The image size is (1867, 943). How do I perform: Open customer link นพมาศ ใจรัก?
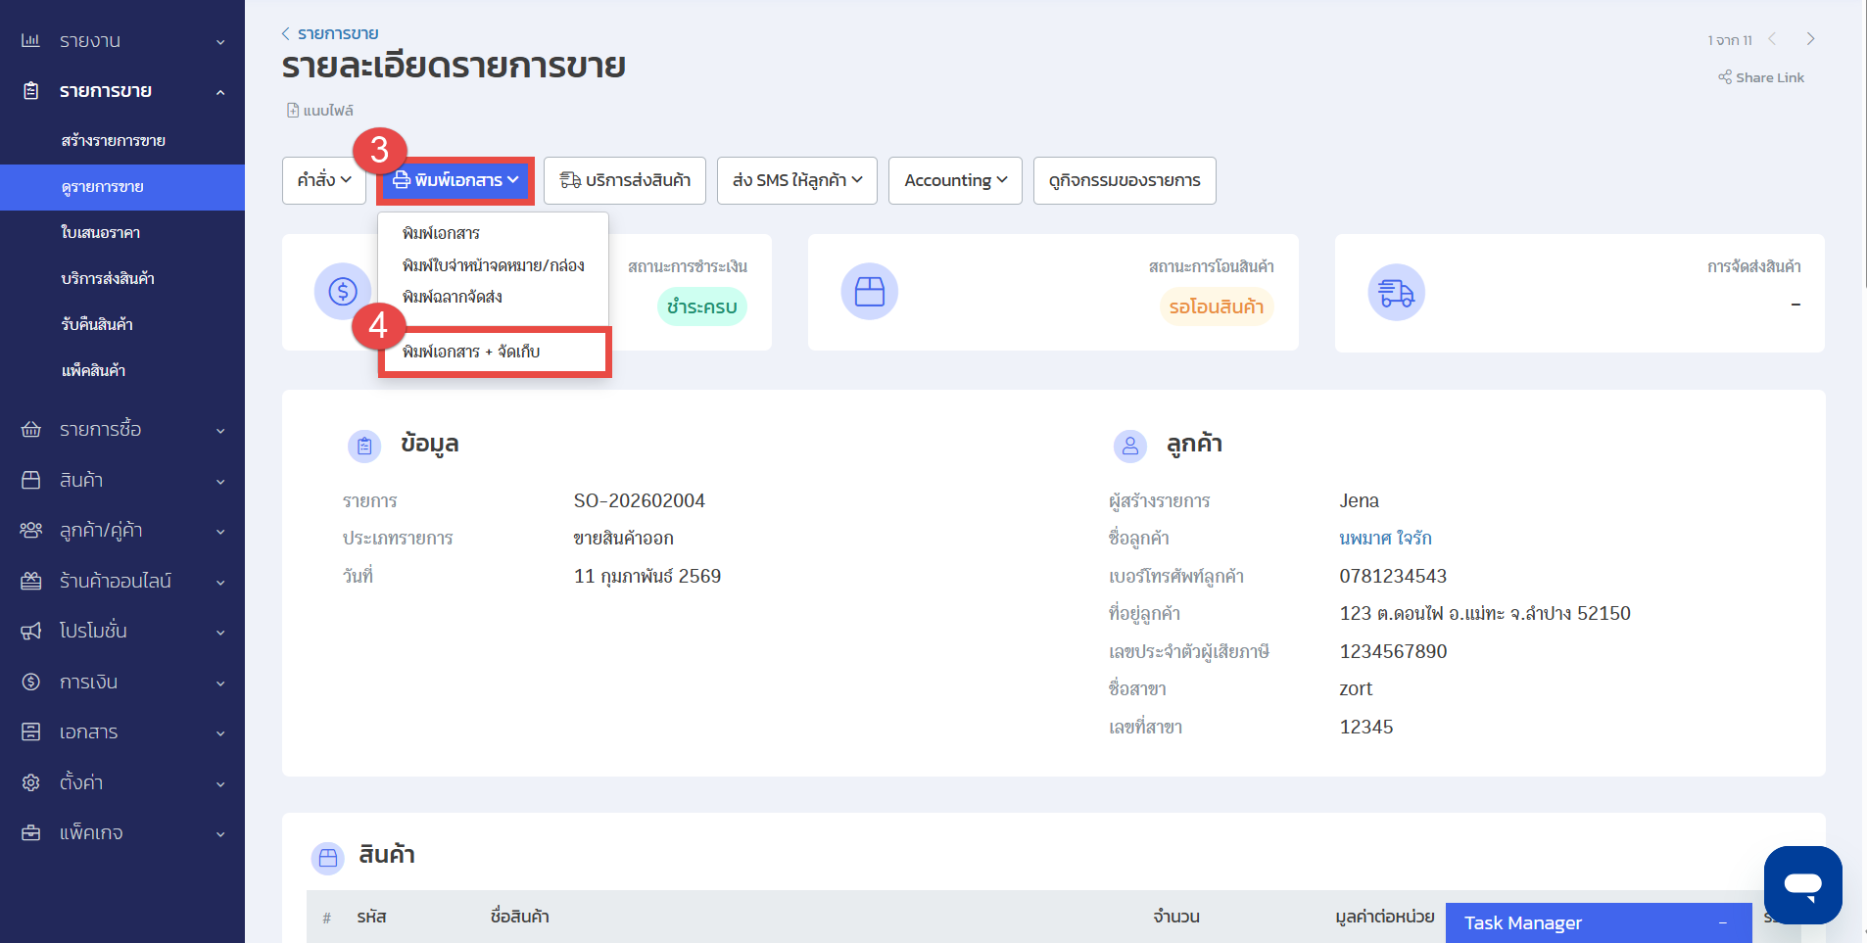coord(1385,539)
